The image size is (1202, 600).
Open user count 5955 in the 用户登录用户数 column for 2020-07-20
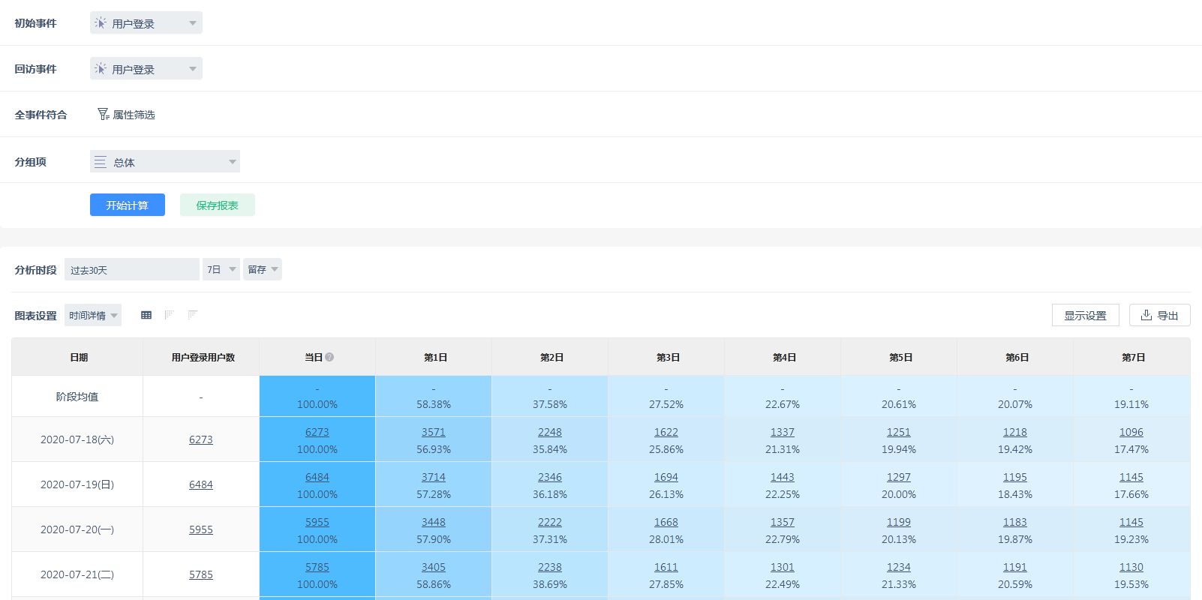coord(201,529)
